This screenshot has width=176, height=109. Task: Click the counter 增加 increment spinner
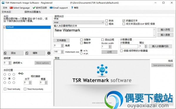(x=146, y=46)
